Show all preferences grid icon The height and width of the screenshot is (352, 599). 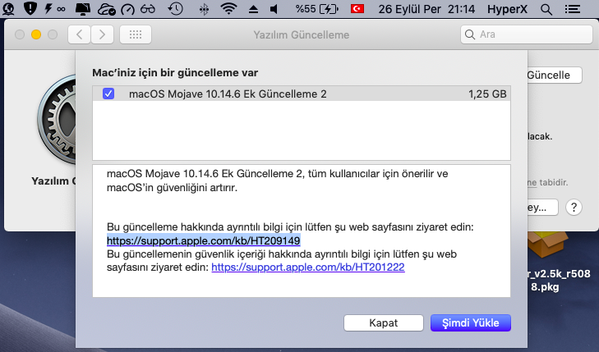pyautogui.click(x=135, y=35)
